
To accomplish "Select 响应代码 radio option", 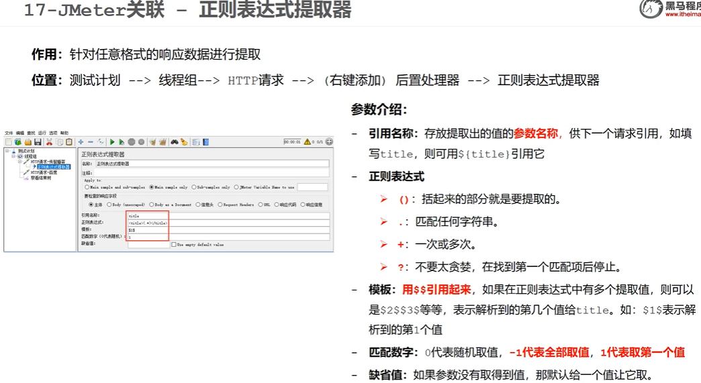I will click(x=277, y=205).
